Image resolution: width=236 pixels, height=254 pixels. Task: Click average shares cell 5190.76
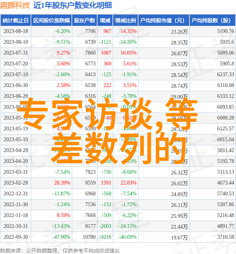[x=226, y=31]
